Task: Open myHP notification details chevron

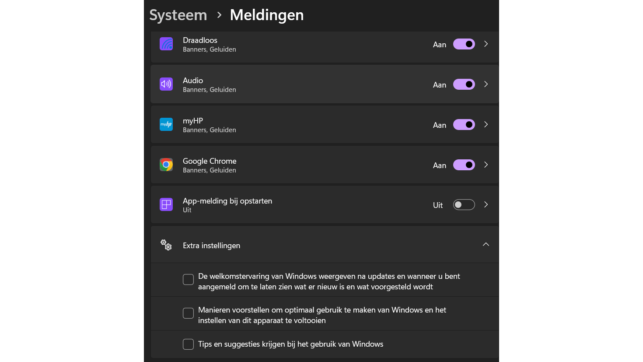Action: (x=486, y=125)
